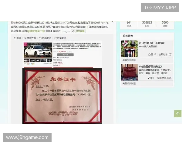Click the post dropdown chevron at top right
The height and width of the screenshot is (145, 182).
click(112, 21)
